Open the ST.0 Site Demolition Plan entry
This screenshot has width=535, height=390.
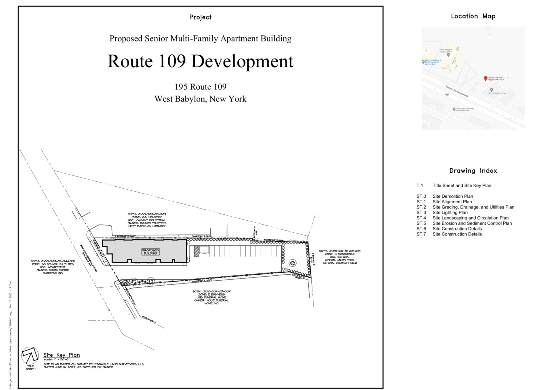pyautogui.click(x=454, y=196)
